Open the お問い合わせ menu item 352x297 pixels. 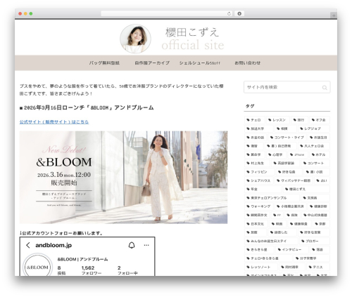click(x=248, y=63)
